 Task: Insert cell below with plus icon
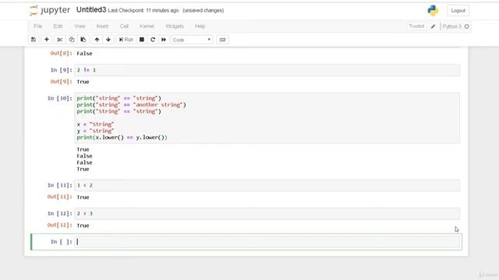(47, 40)
